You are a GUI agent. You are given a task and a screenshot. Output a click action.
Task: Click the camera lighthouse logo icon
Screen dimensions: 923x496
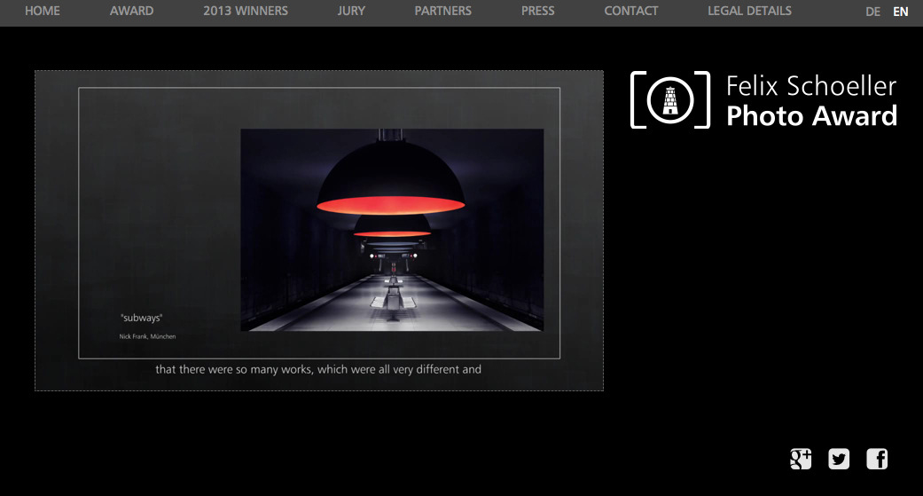pos(670,100)
